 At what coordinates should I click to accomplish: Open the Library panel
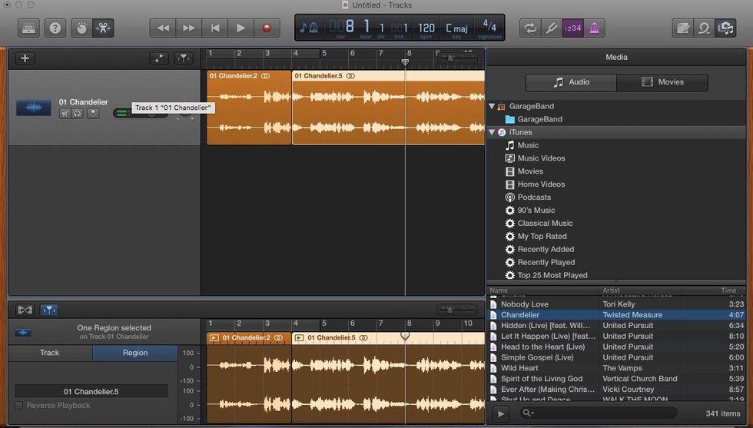tap(29, 28)
